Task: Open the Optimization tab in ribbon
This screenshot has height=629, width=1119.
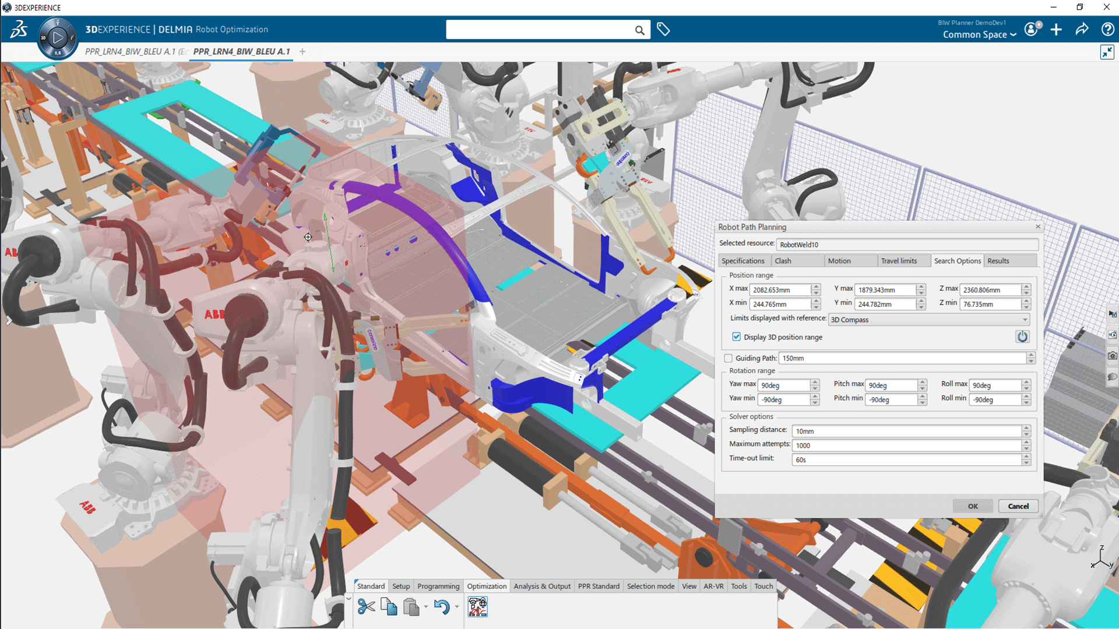Action: click(x=487, y=586)
